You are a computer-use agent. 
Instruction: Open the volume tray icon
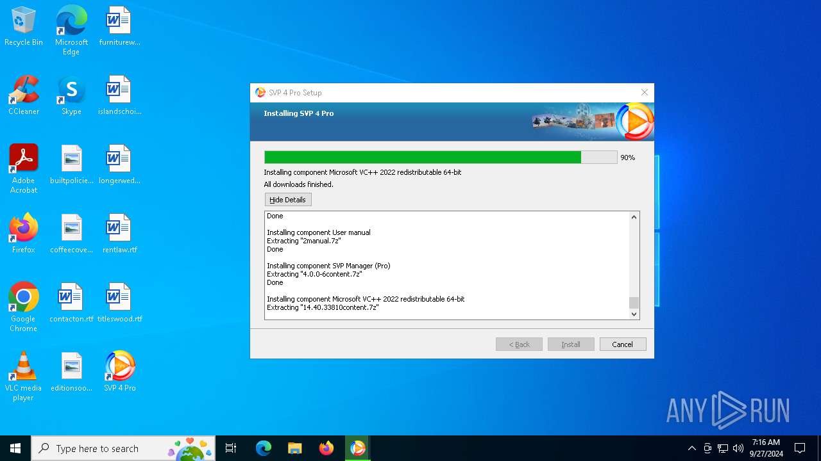tap(738, 448)
